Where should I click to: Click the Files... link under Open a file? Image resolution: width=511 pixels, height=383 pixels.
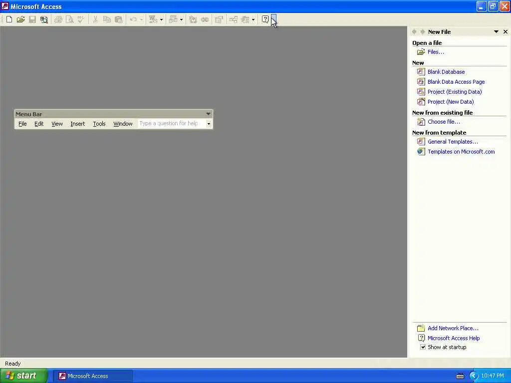[436, 52]
